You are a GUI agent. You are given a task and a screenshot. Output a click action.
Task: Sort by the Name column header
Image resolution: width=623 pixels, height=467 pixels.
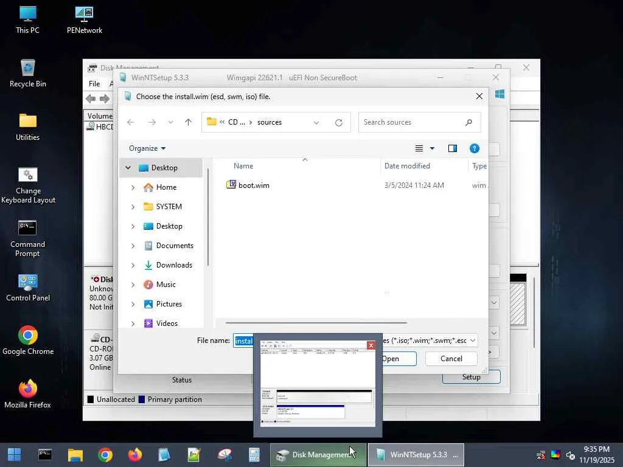click(x=243, y=166)
